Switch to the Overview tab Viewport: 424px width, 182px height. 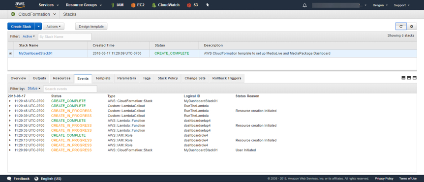pyautogui.click(x=18, y=78)
